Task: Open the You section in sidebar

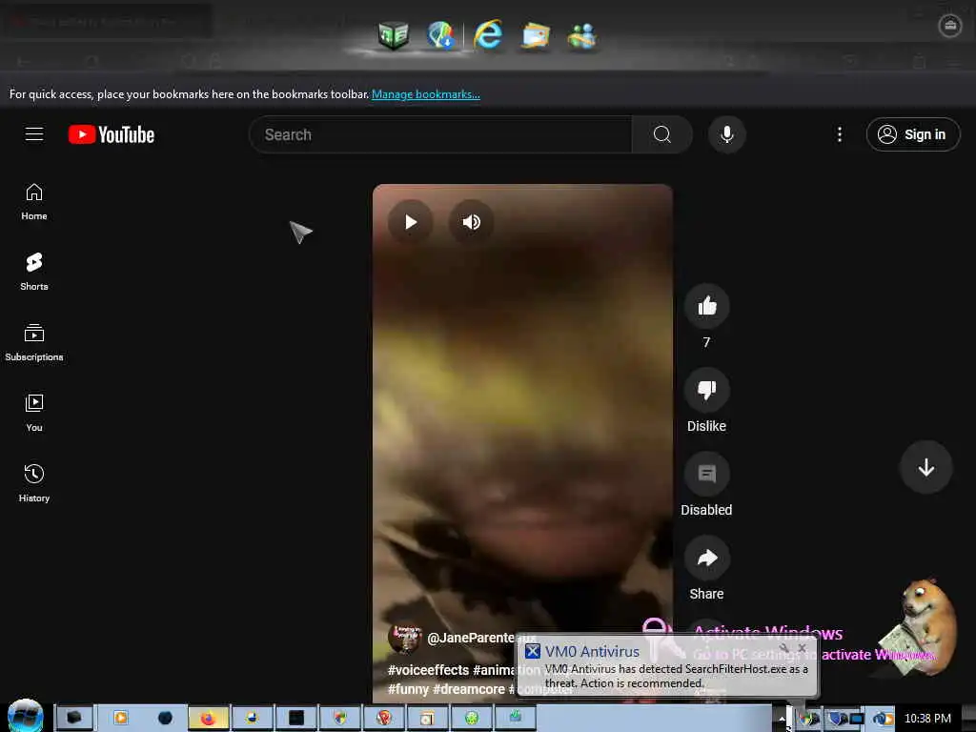Action: [34, 413]
